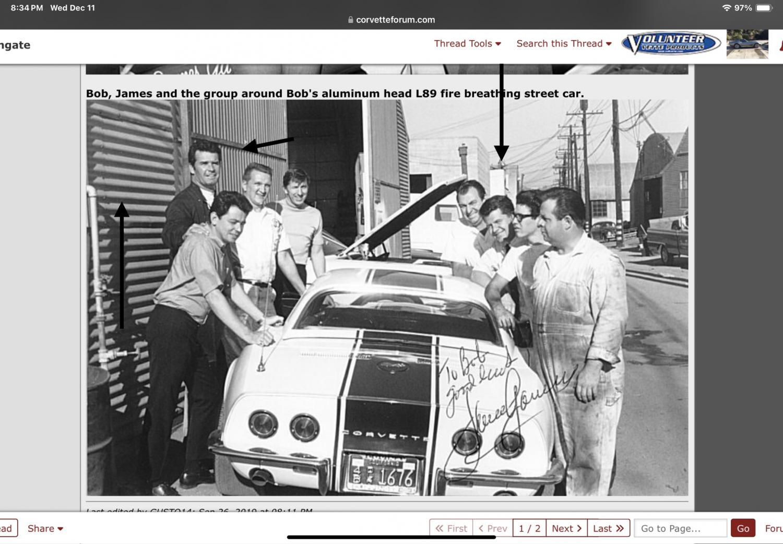Tap the corvetteforum.com address text

pos(395,20)
